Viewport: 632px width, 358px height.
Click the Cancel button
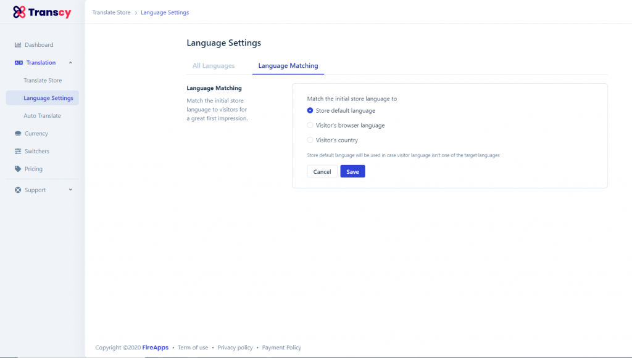[322, 172]
